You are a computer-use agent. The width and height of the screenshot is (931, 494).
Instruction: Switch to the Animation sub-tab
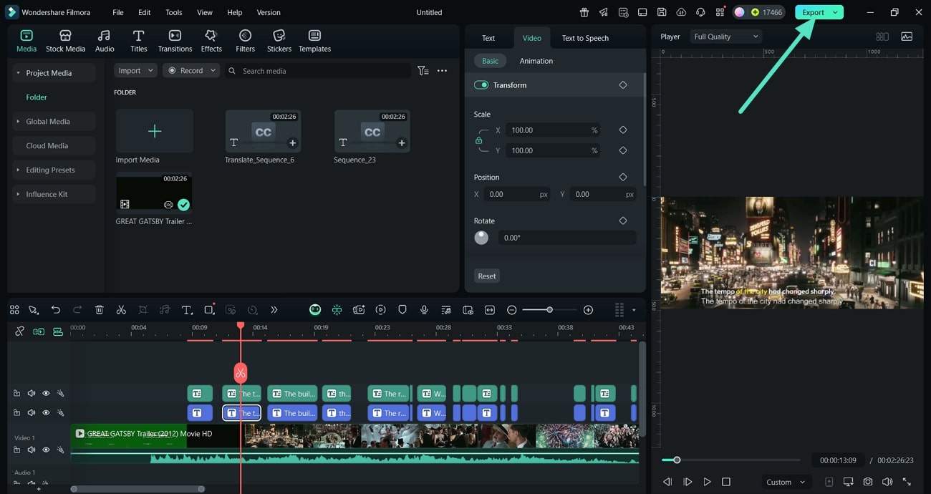click(536, 61)
